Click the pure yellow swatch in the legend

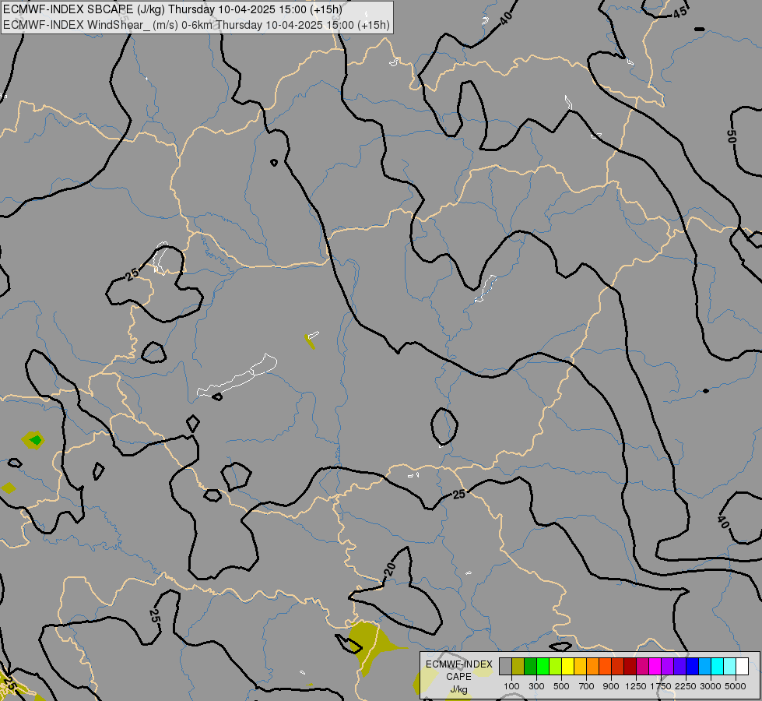pyautogui.click(x=567, y=666)
